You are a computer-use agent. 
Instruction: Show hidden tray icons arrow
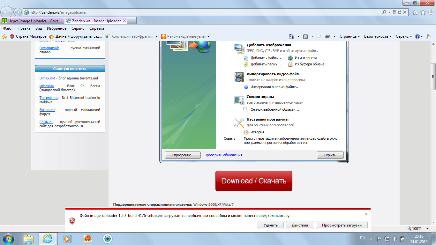372,239
